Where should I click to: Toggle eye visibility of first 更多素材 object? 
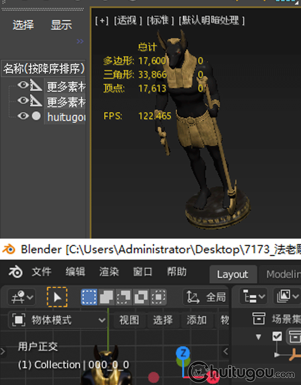click(23, 85)
